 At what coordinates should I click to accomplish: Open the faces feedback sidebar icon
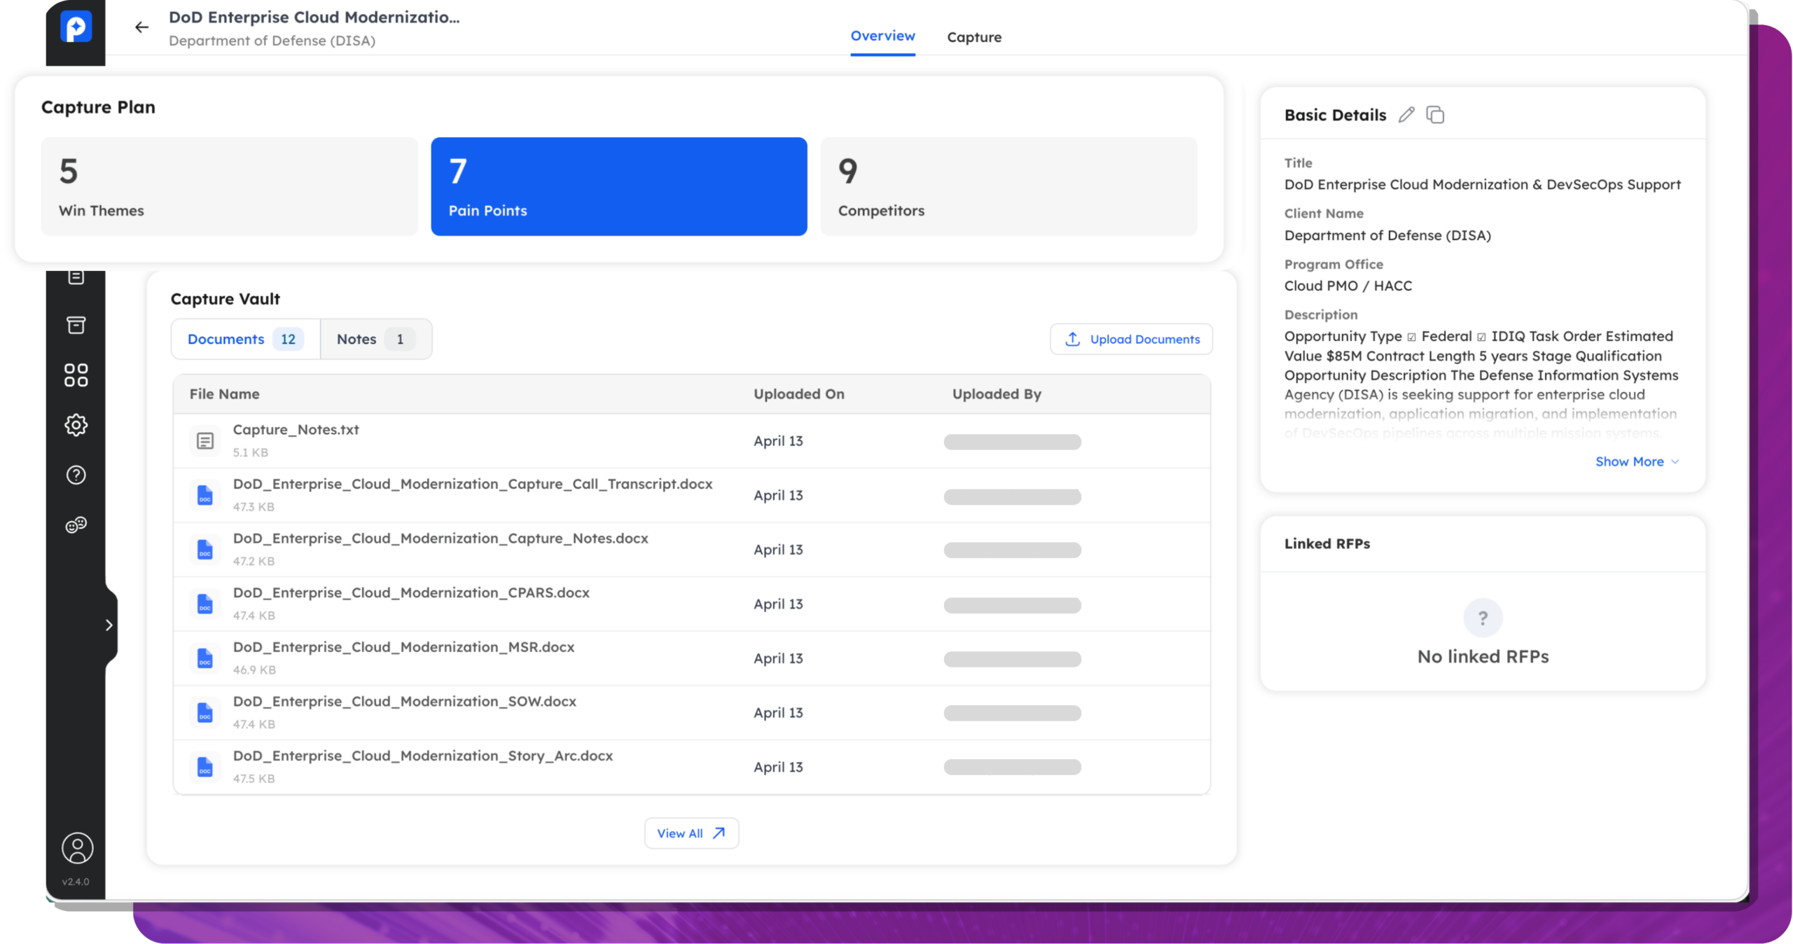[x=76, y=525]
